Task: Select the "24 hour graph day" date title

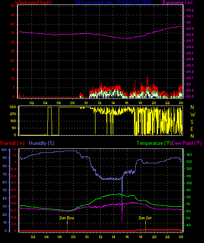Action: (113, 2)
